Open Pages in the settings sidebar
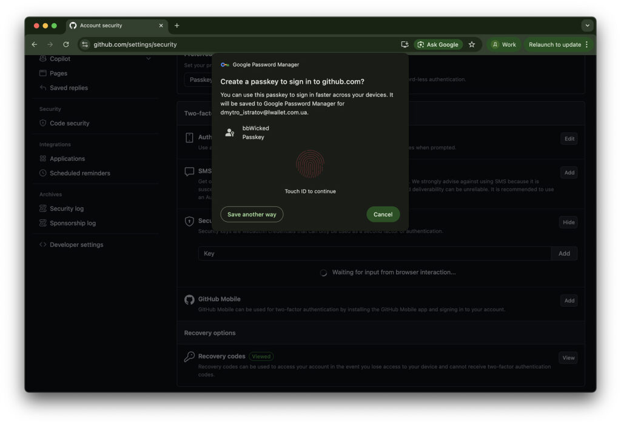This screenshot has width=621, height=425. click(x=58, y=73)
